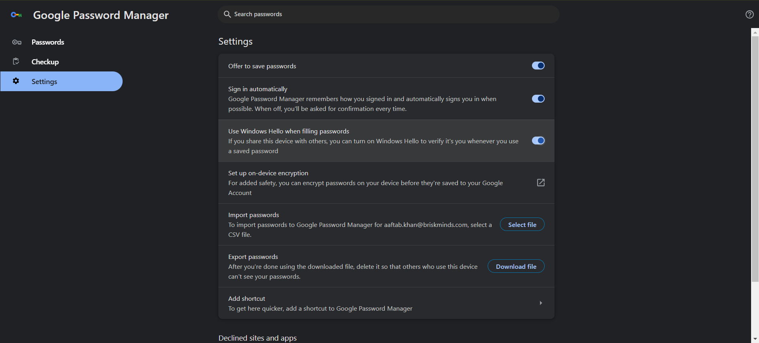The height and width of the screenshot is (343, 759).
Task: Click the Settings page heading
Action: click(x=235, y=41)
